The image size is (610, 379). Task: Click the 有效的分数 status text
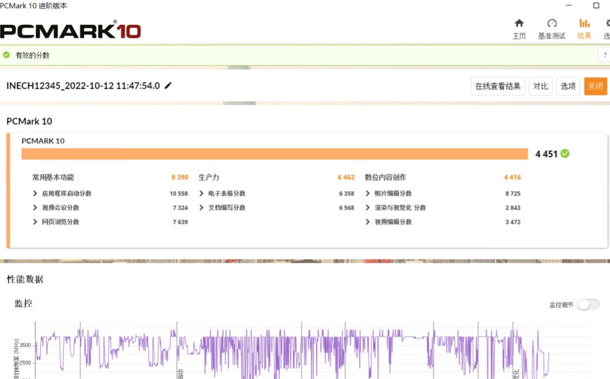point(32,55)
